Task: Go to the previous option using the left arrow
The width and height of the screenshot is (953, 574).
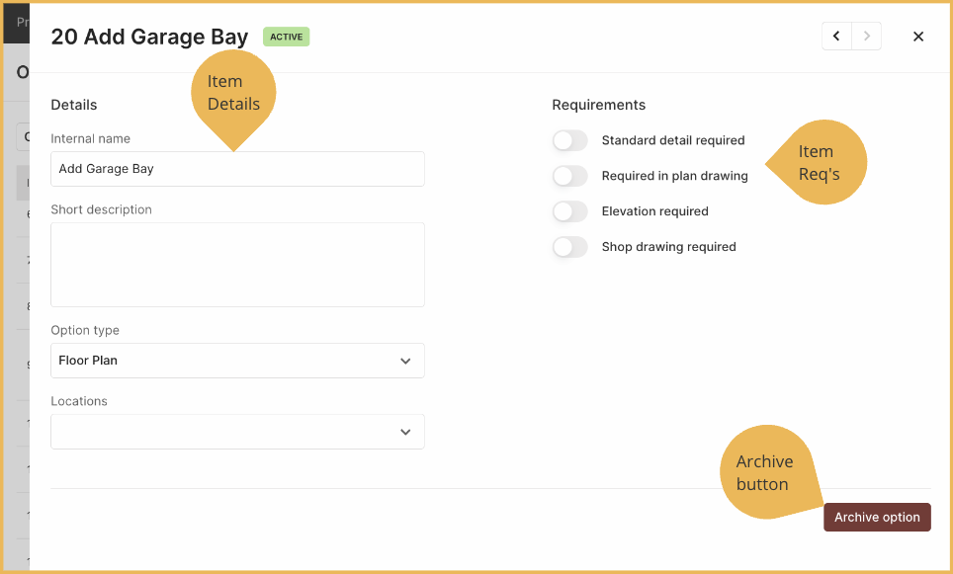Action: coord(836,37)
